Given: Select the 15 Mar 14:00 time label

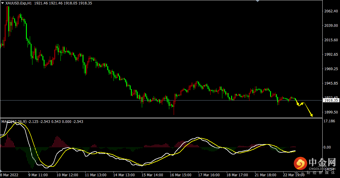Looking at the screenshot, I should click(x=152, y=175).
